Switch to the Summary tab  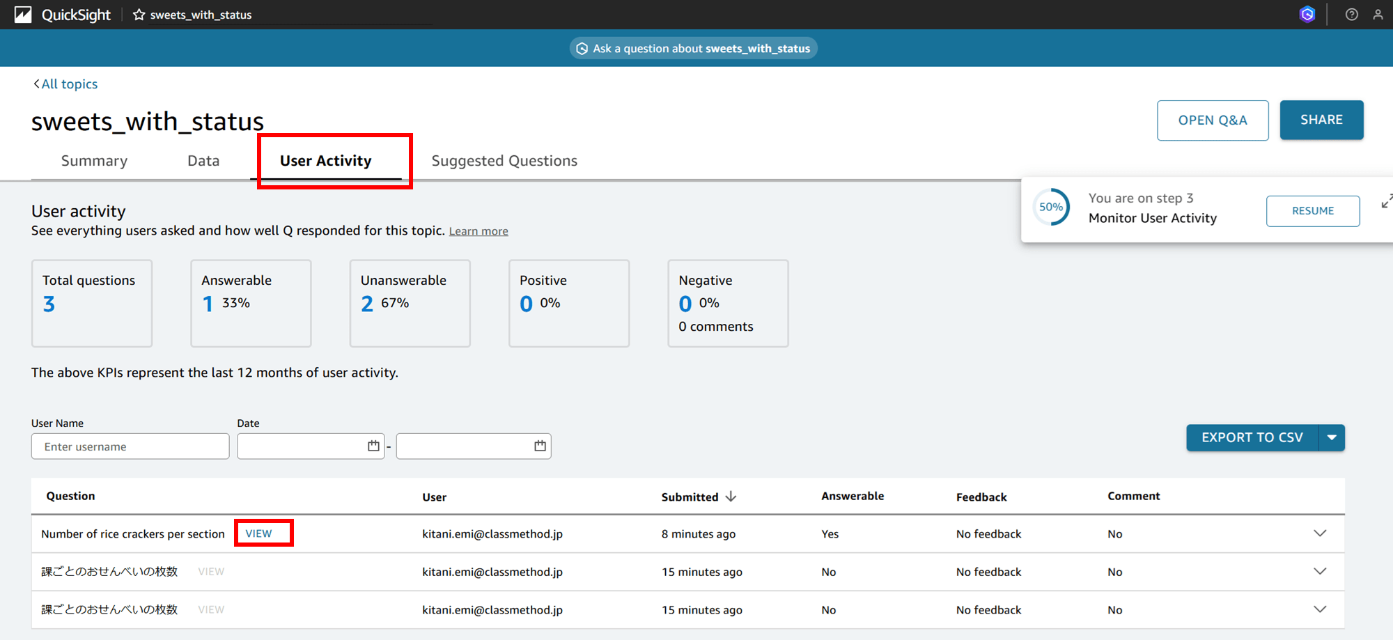(x=94, y=161)
